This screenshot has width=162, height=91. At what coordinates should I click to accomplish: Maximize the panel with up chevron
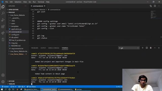(155, 48)
